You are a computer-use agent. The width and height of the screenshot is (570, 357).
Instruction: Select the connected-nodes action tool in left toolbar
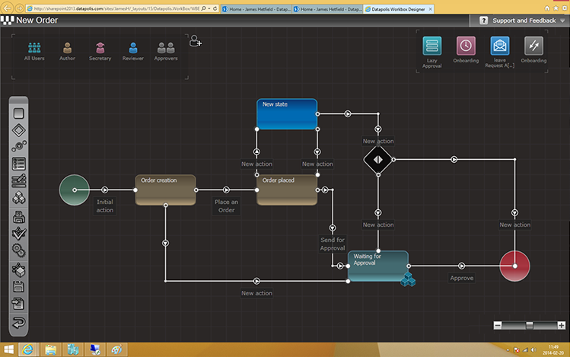[18, 146]
